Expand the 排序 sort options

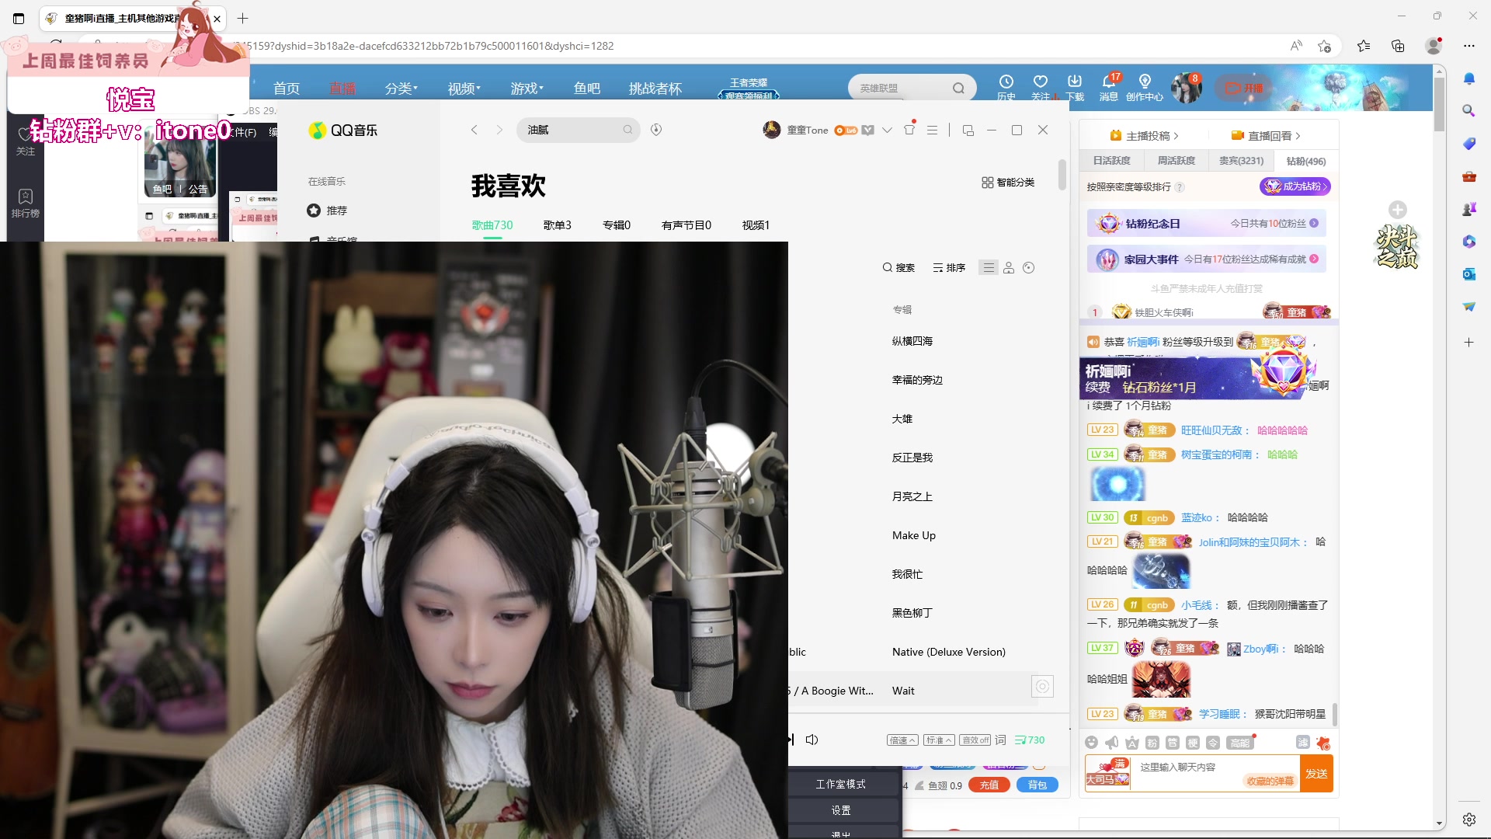click(948, 267)
